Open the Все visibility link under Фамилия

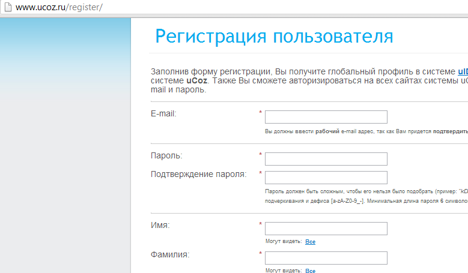tap(310, 271)
